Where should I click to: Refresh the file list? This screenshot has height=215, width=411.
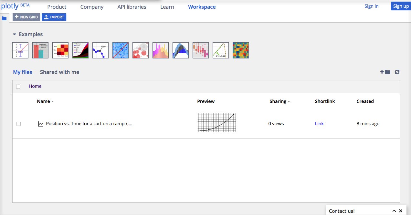tap(397, 72)
